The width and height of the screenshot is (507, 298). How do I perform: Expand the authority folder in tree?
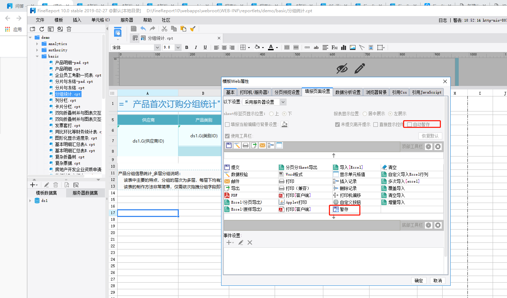pyautogui.click(x=37, y=50)
